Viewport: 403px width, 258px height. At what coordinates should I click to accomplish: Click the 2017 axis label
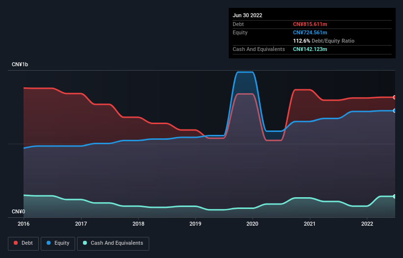81,224
